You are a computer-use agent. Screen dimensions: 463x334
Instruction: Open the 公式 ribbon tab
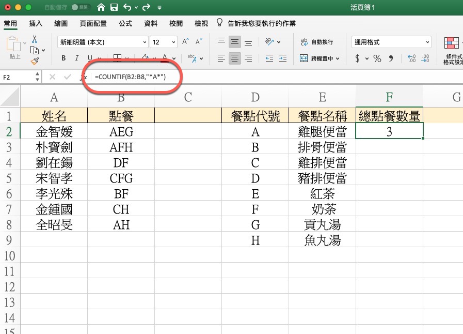point(125,23)
